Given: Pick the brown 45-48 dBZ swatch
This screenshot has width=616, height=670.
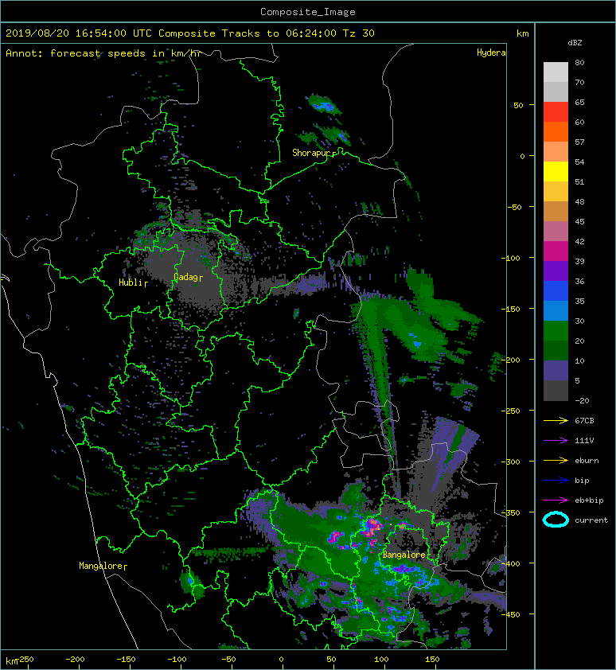Looking at the screenshot, I should coord(556,211).
